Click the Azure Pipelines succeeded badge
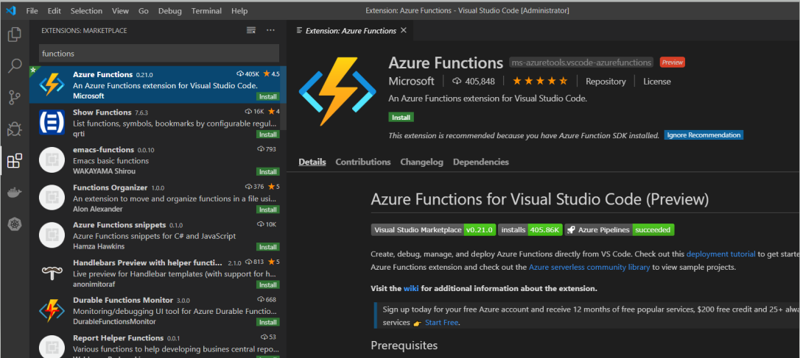This screenshot has height=358, width=800. tap(620, 229)
